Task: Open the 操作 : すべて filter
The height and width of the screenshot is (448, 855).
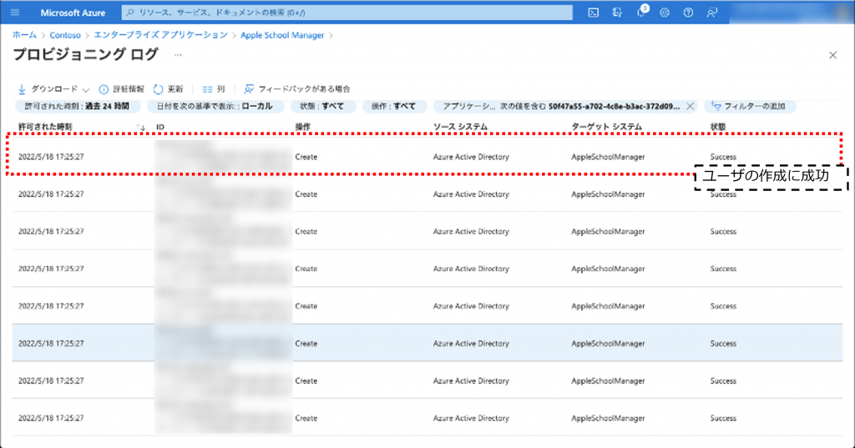Action: pos(394,106)
